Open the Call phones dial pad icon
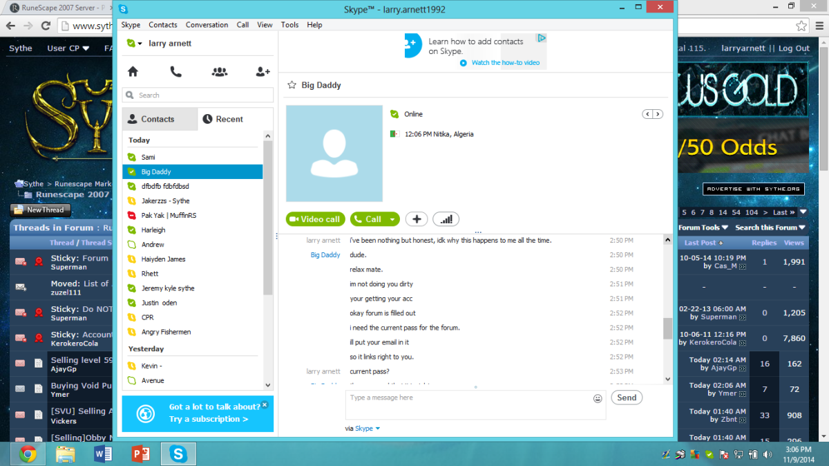829x466 pixels. pyautogui.click(x=175, y=71)
